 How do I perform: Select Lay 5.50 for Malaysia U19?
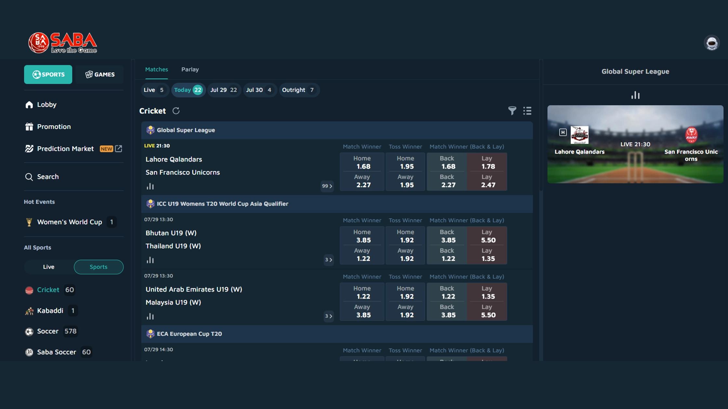(x=487, y=311)
